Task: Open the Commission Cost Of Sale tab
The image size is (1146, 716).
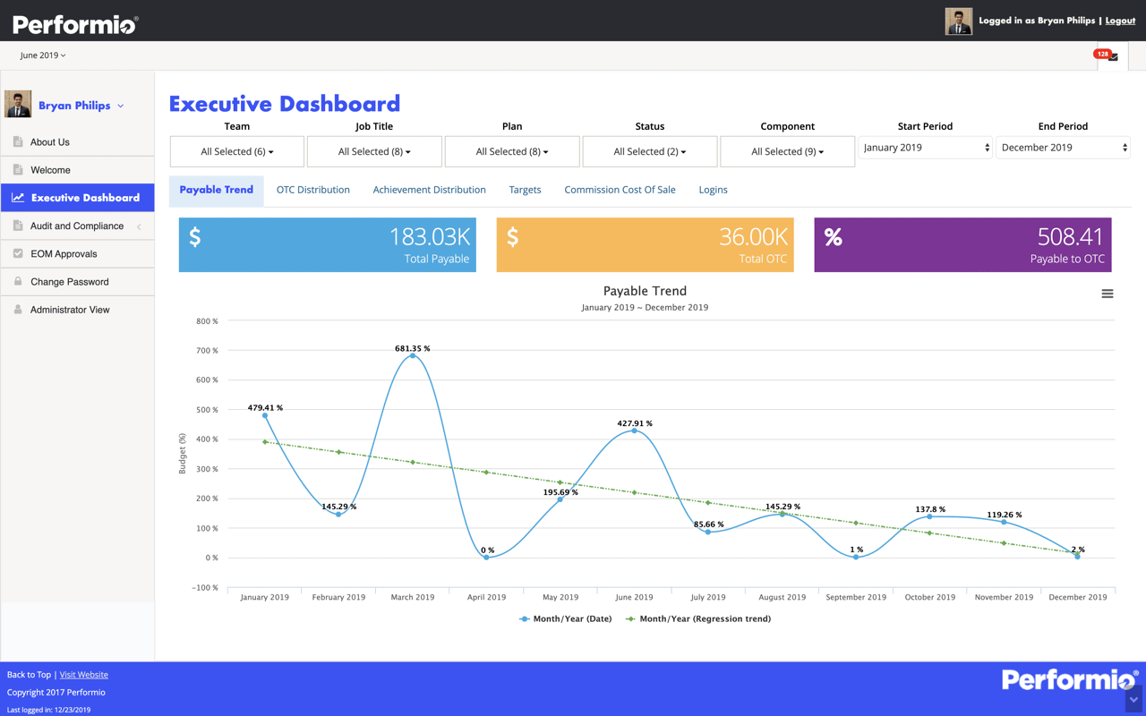Action: click(620, 190)
